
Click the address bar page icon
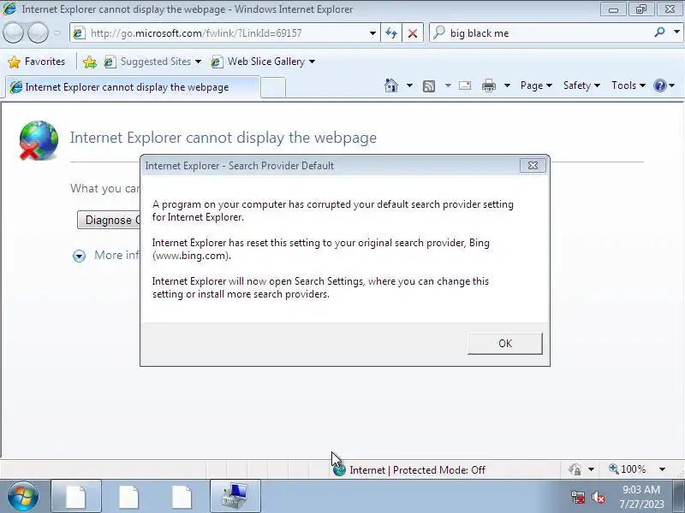[x=79, y=33]
